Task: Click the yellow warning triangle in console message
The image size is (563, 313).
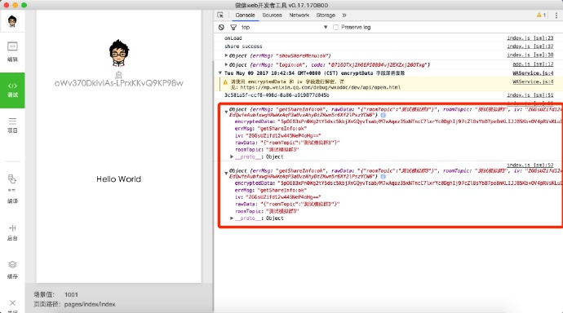Action: point(225,82)
